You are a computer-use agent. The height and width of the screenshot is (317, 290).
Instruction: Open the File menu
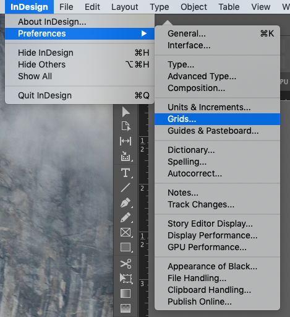66,7
